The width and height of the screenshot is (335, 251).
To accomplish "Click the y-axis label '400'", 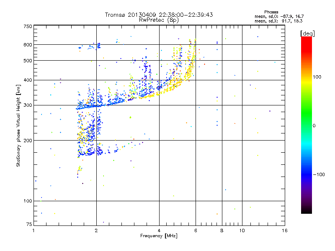I will click(28, 80).
